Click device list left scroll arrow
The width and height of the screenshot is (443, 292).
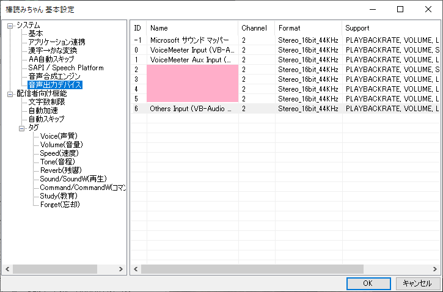pos(136,269)
